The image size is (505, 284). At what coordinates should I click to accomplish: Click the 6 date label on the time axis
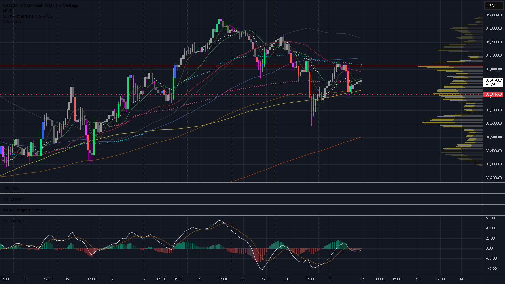pos(199,279)
